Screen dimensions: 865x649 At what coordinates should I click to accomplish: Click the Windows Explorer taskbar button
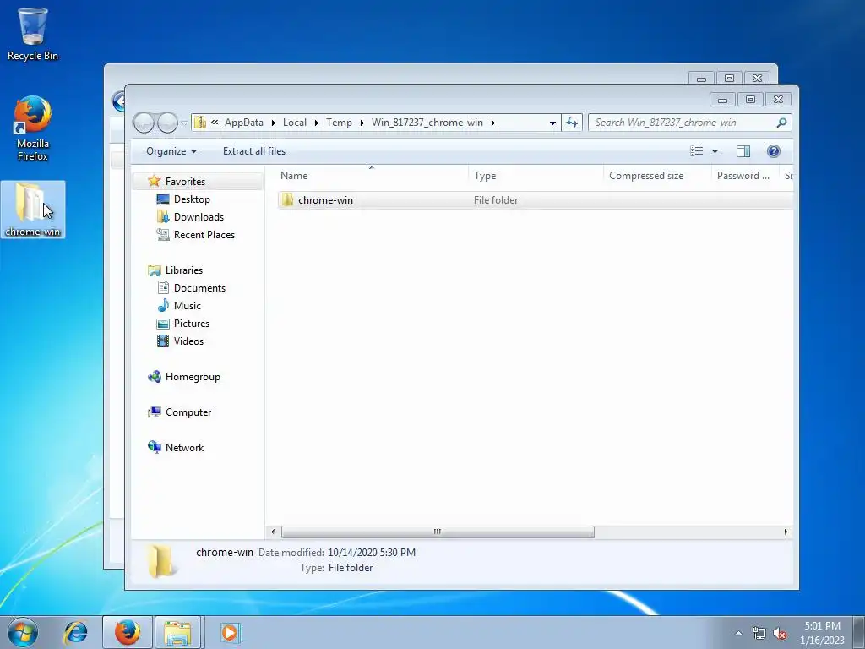tap(177, 632)
